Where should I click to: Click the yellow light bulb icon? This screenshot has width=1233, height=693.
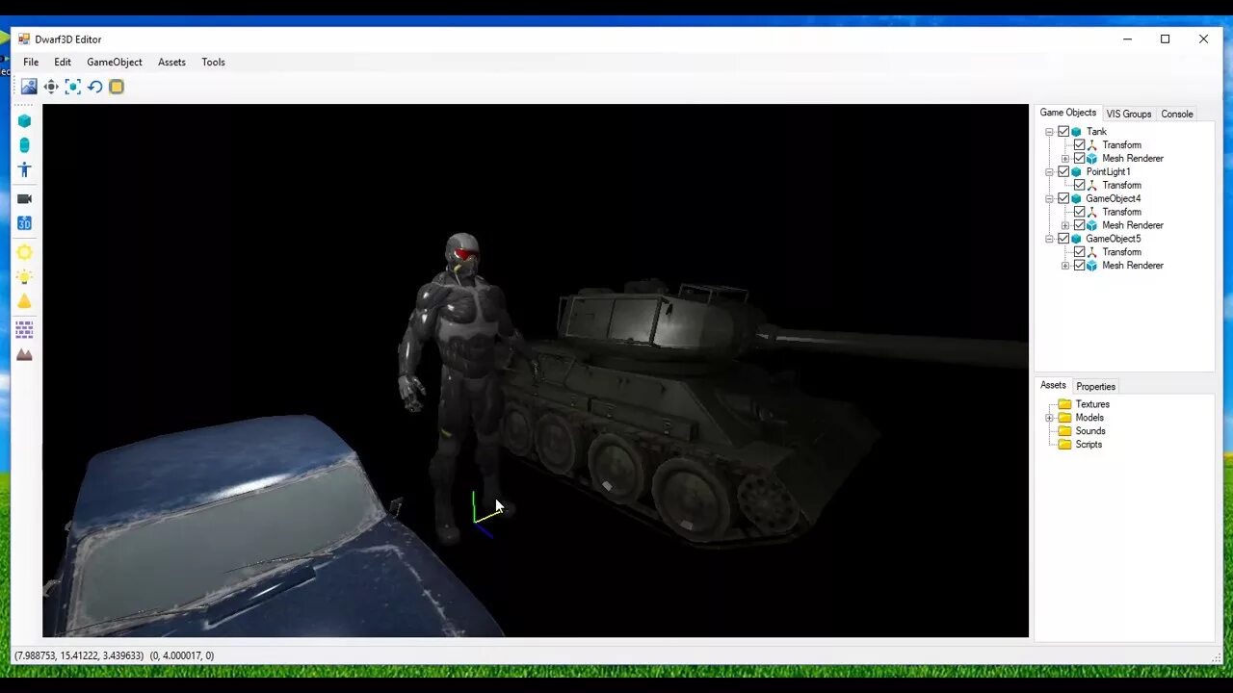[24, 277]
